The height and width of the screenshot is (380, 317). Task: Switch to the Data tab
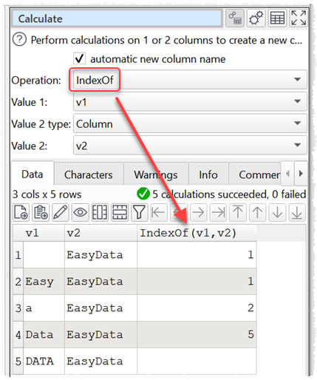33,174
